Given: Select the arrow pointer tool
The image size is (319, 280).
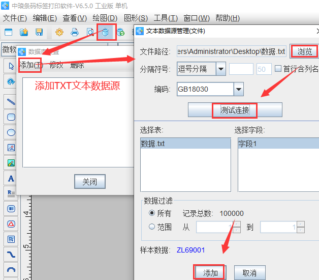Looking at the screenshot, I should click(x=11, y=66).
